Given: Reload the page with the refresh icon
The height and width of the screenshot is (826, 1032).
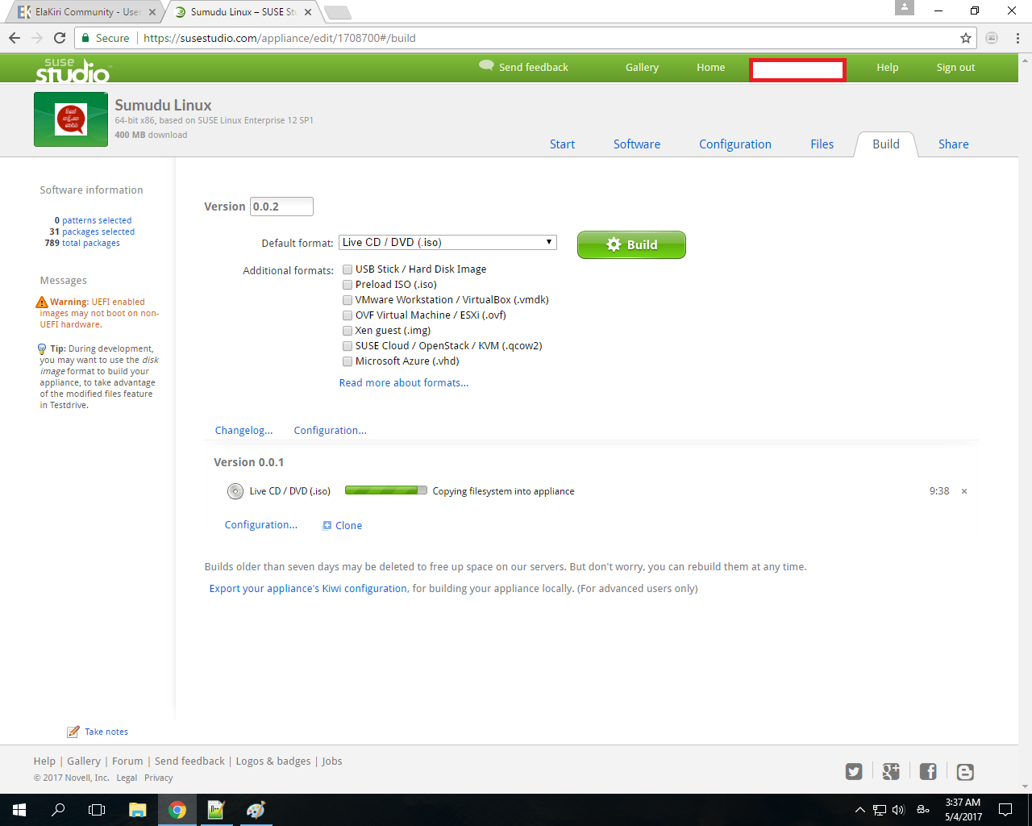Looking at the screenshot, I should (60, 38).
